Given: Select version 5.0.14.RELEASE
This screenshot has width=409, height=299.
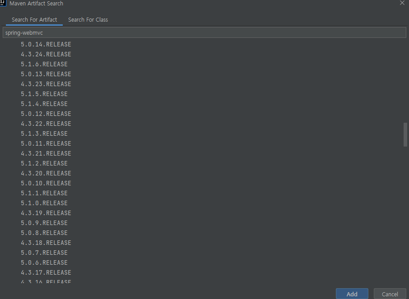Looking at the screenshot, I should 46,44.
